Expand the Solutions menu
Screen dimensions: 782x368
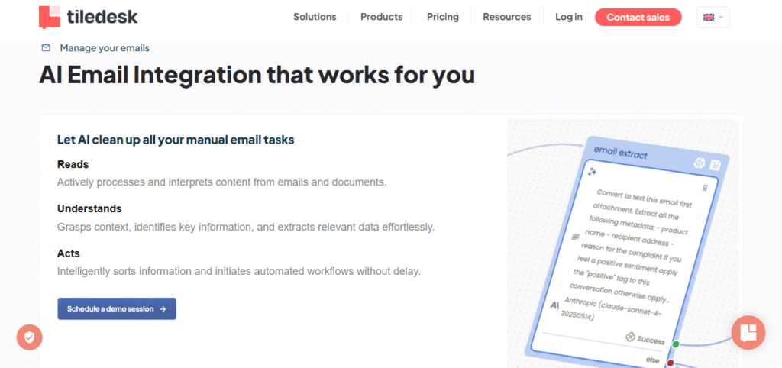(315, 17)
